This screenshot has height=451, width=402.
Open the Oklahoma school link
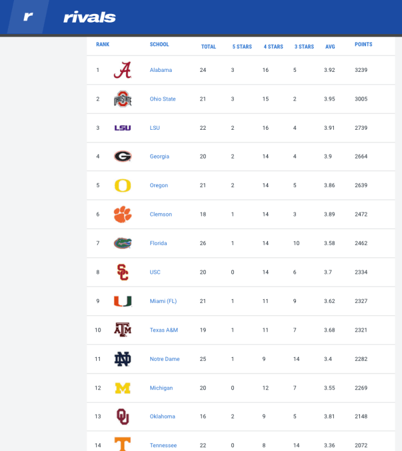[x=162, y=416]
